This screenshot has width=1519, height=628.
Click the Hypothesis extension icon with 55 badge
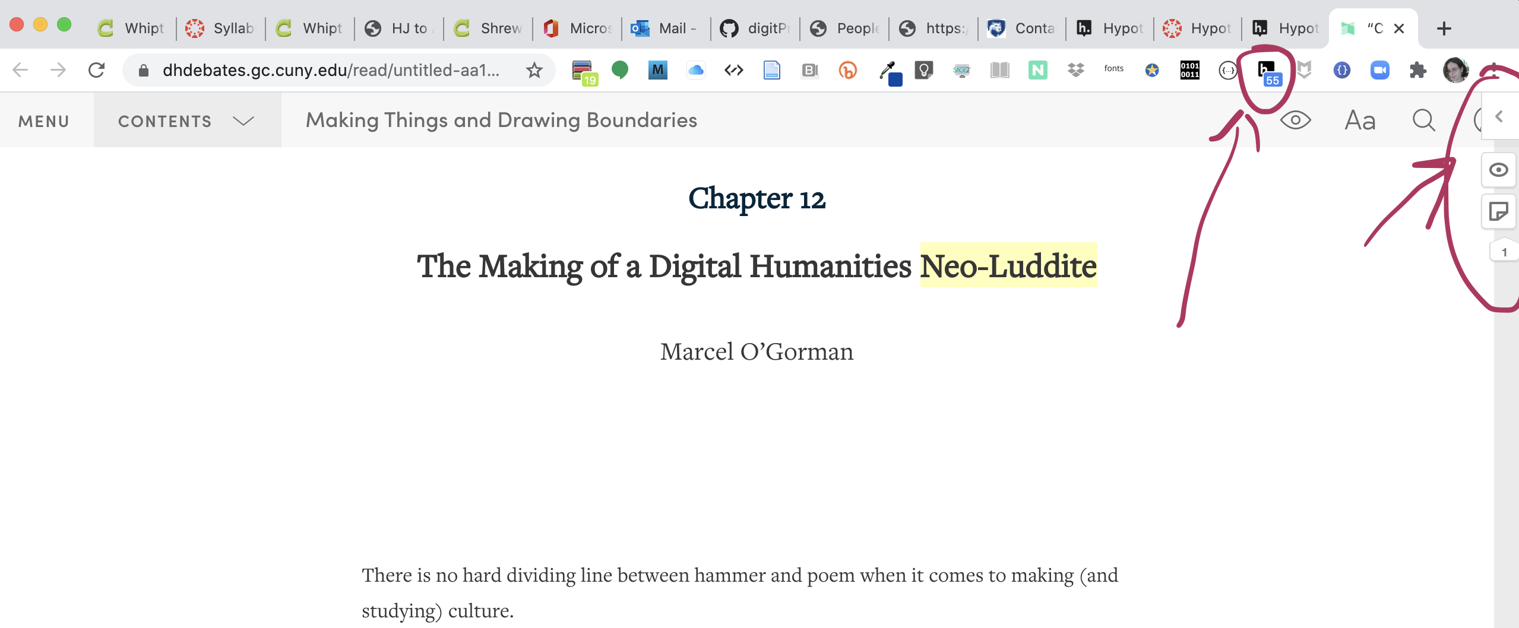(x=1266, y=71)
